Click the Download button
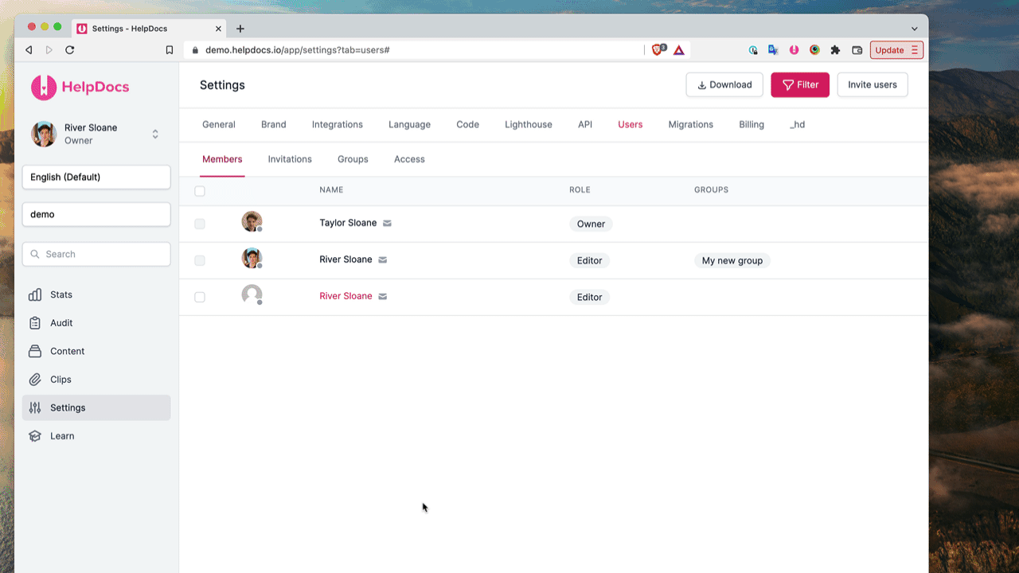This screenshot has width=1019, height=573. (x=724, y=85)
